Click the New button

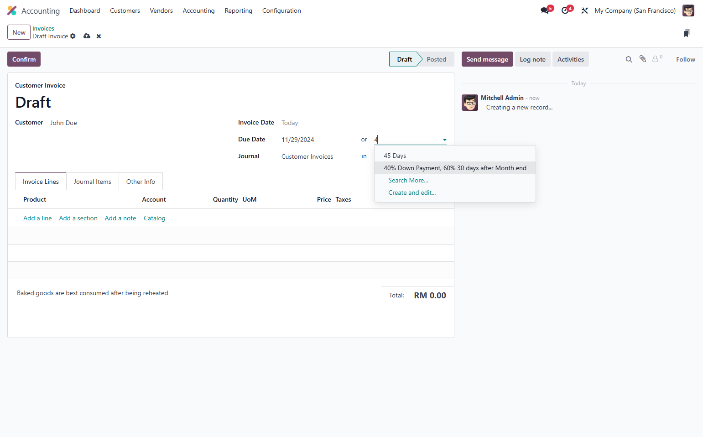coord(19,32)
